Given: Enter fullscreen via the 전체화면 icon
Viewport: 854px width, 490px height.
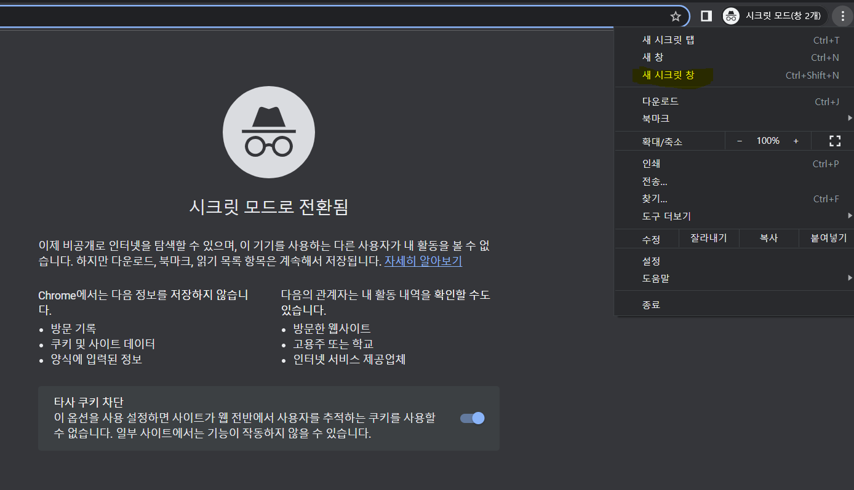Looking at the screenshot, I should (x=834, y=140).
